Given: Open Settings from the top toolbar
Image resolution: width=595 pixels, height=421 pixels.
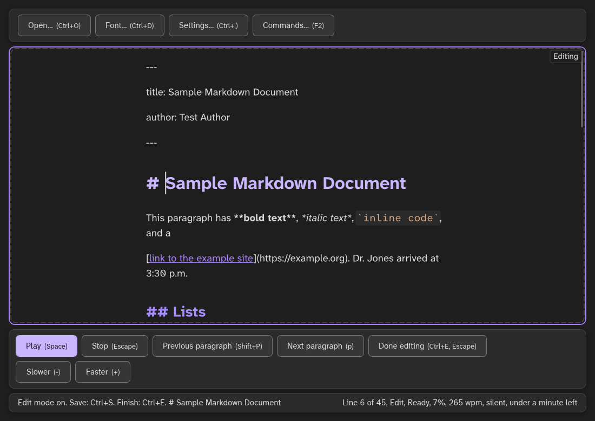Looking at the screenshot, I should click(x=208, y=25).
